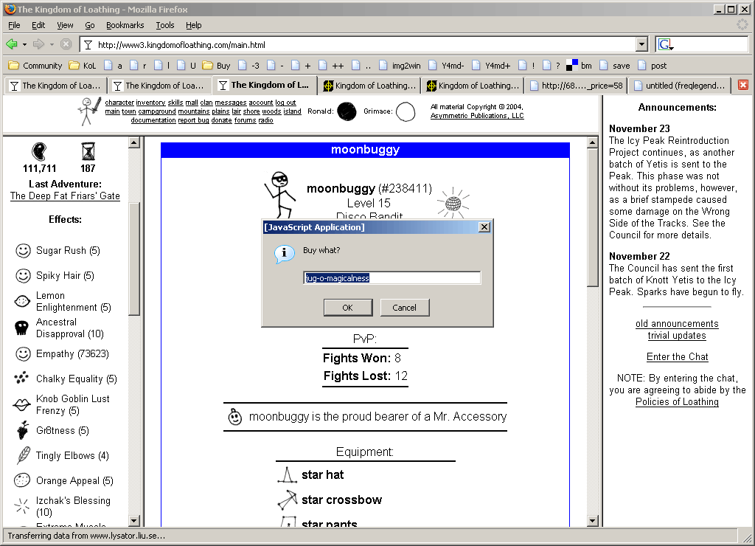Screen dimensions: 755x546
Task: Click Cancel in the Buy what dialog
Action: coord(405,308)
